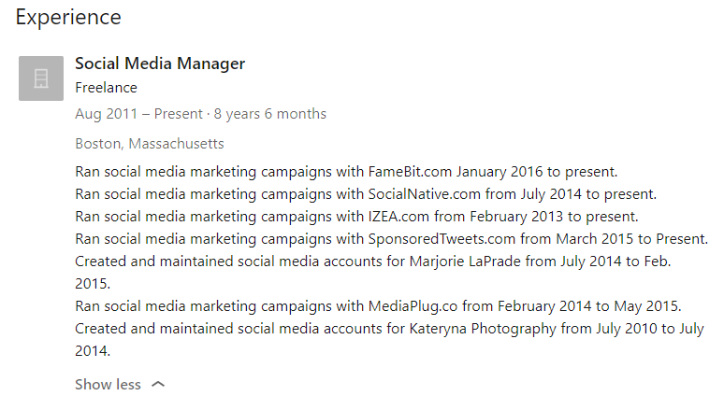Click the "Aug 2011" start date
The image size is (724, 410).
click(x=107, y=113)
